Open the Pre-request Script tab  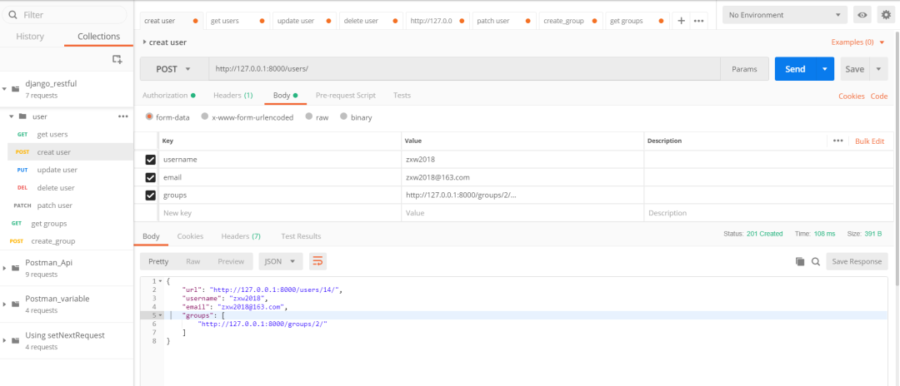pos(346,95)
